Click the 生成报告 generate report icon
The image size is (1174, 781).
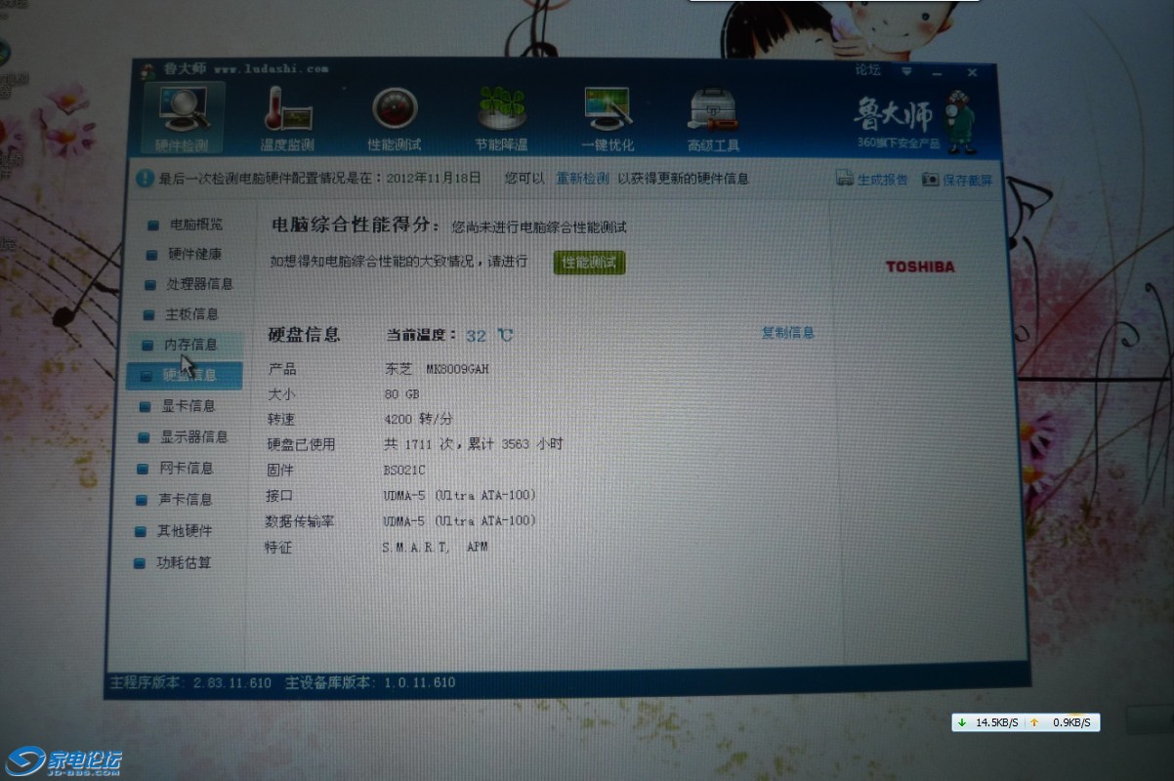(845, 180)
